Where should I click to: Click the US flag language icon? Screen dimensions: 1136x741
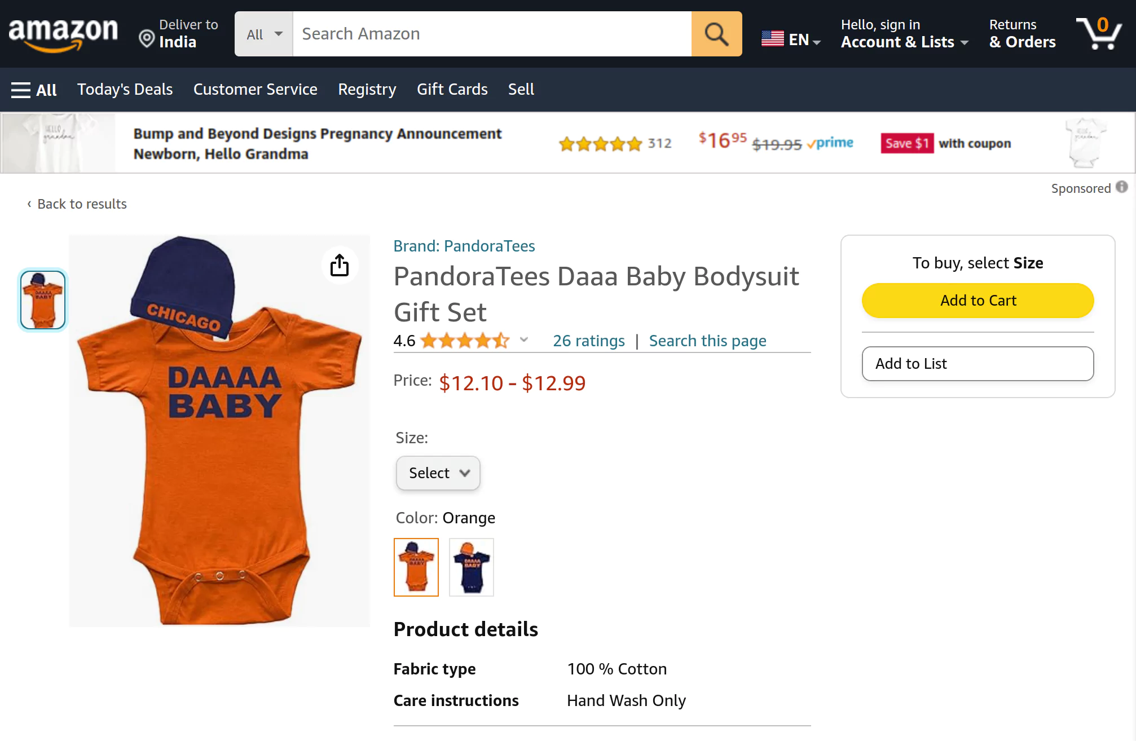(772, 38)
